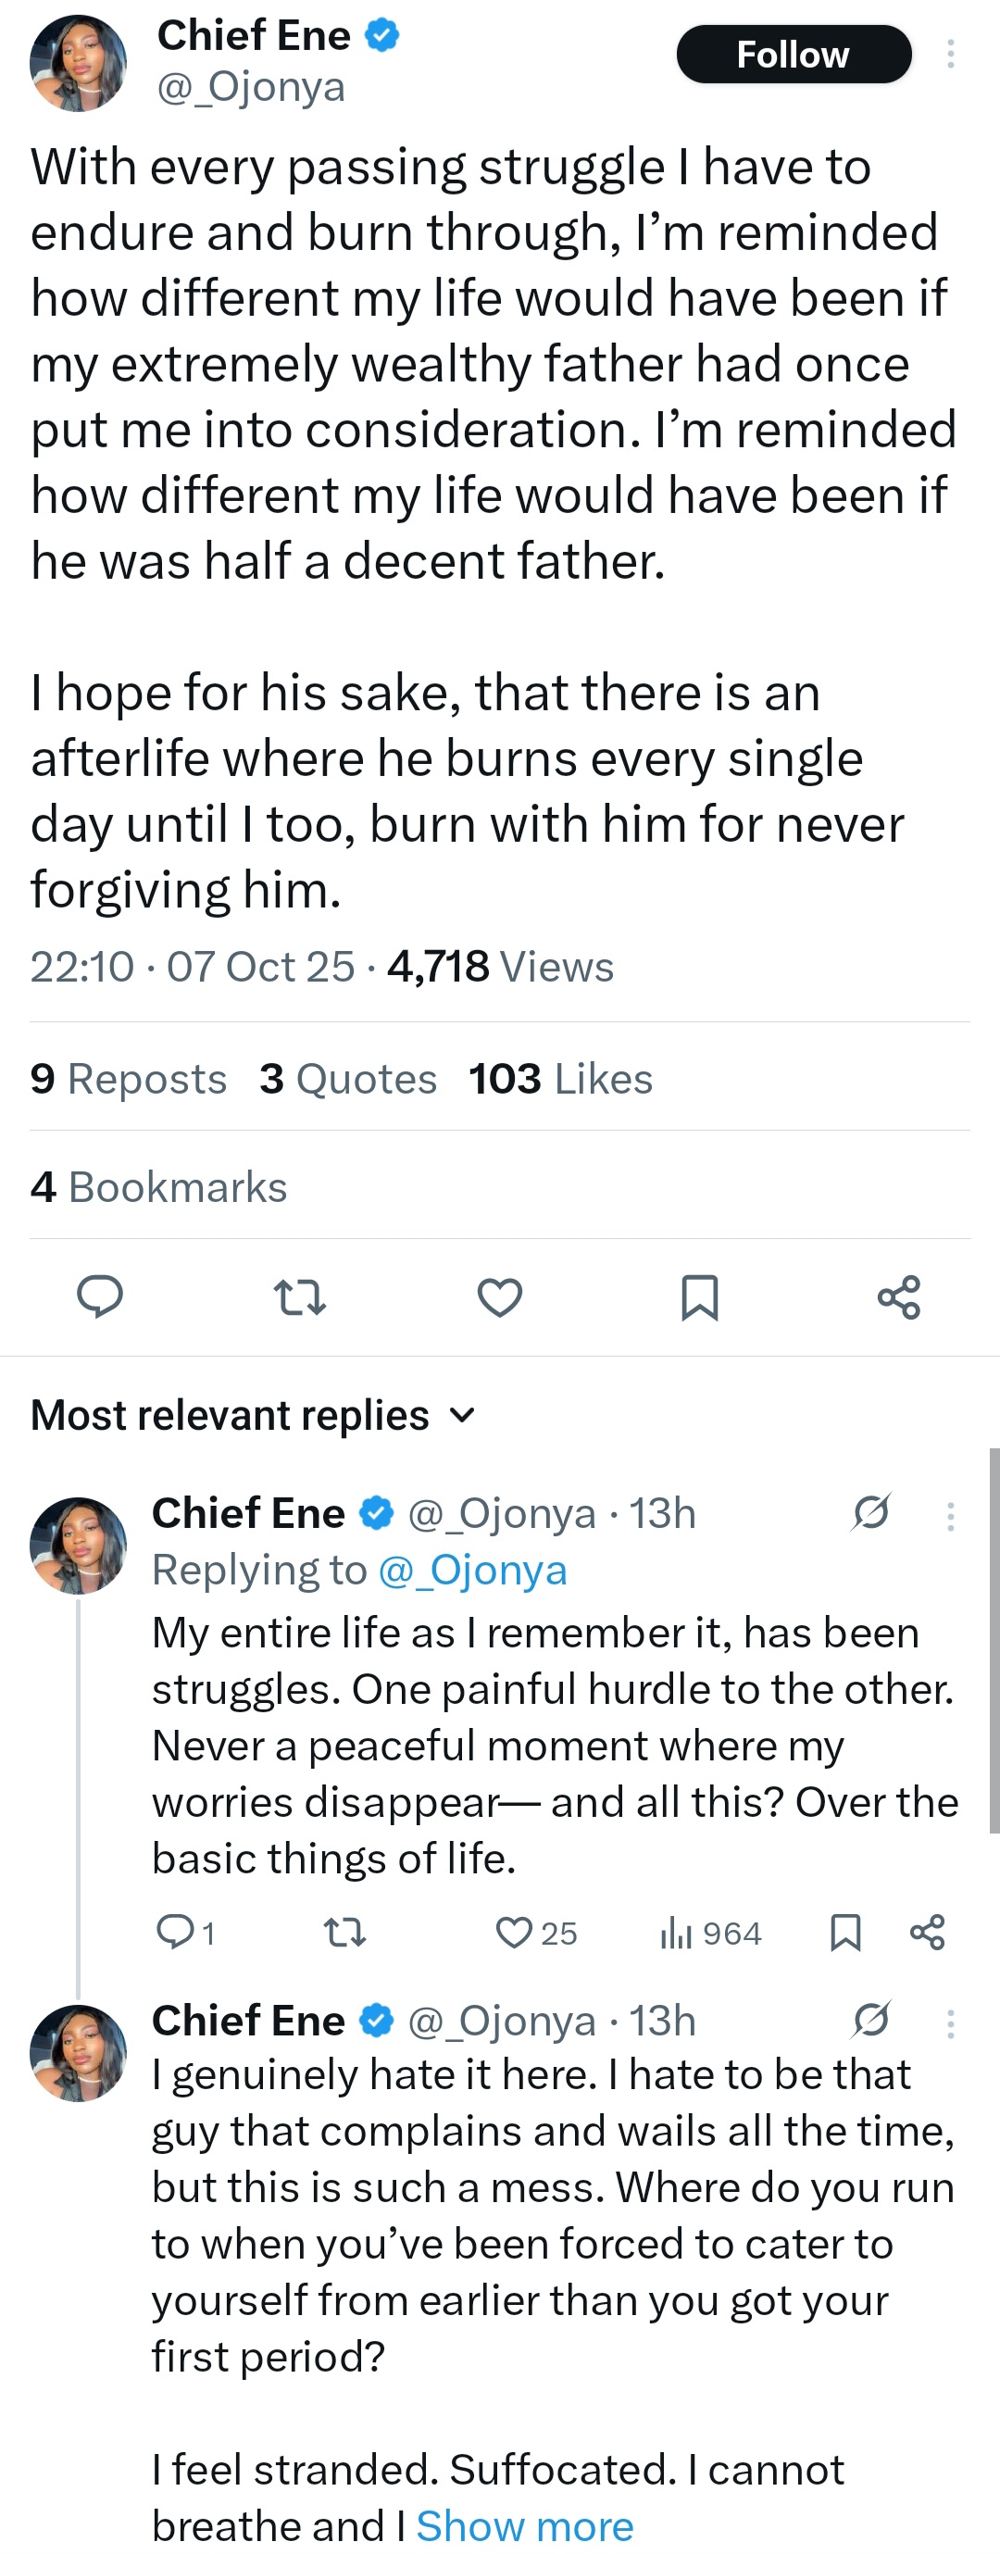The height and width of the screenshot is (2554, 1000).
Task: View analytics showing 964 views
Action: click(x=710, y=1933)
